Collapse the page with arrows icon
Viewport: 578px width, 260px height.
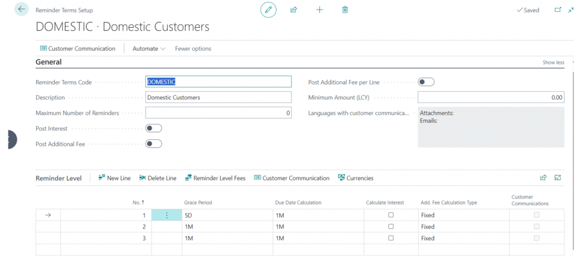click(x=571, y=10)
